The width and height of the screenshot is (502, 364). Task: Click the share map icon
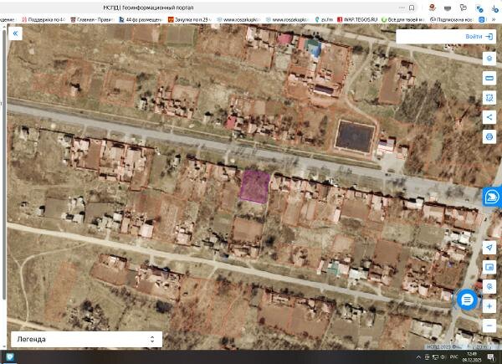click(489, 117)
